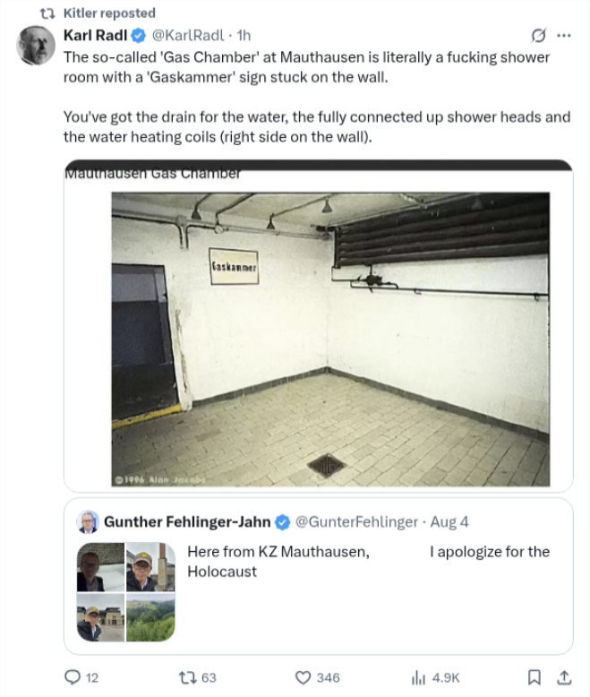Click the share post icon
Screen dimensions: 590x697
(564, 677)
